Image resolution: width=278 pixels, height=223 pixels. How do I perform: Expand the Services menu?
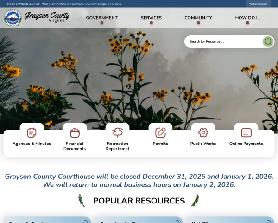(x=151, y=18)
